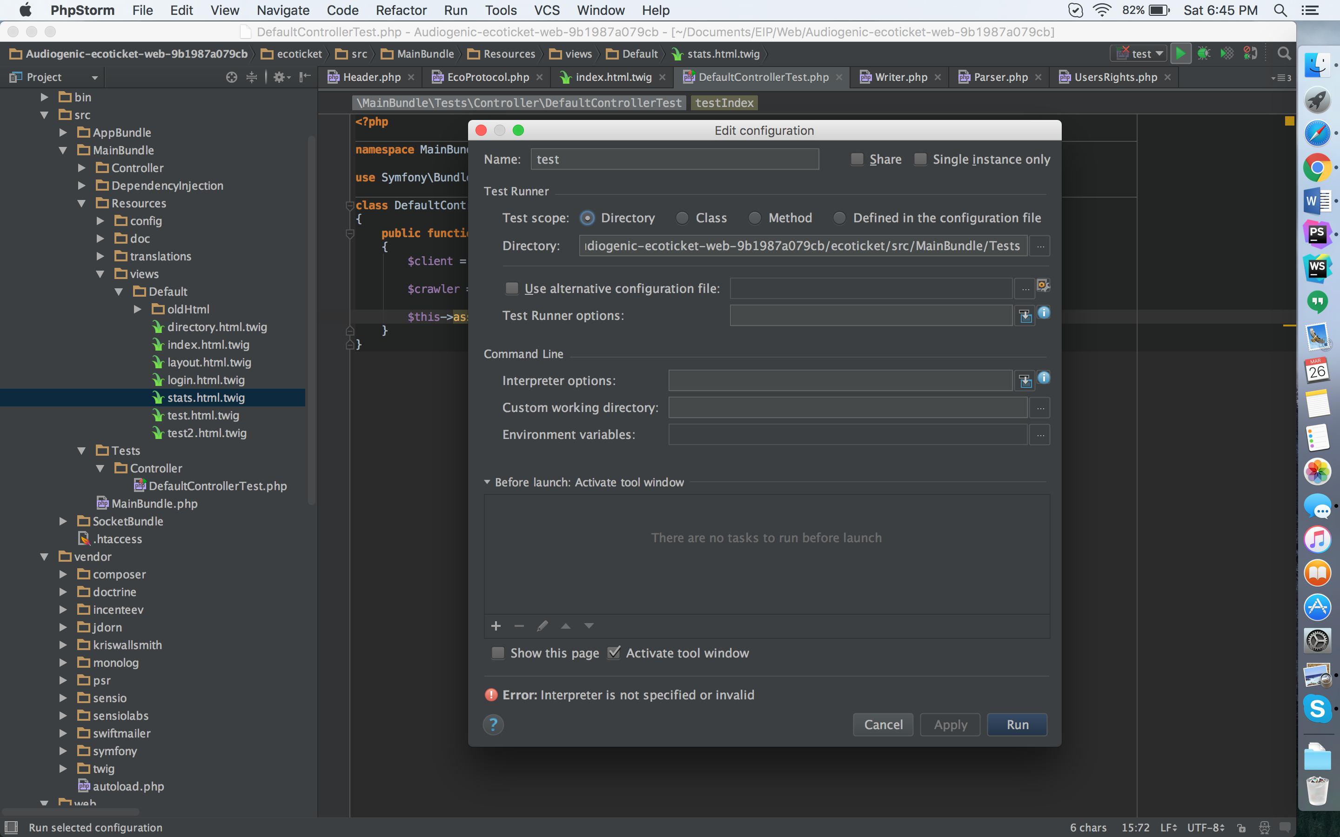Click the Name input field in configuration
1340x837 pixels.
point(674,159)
